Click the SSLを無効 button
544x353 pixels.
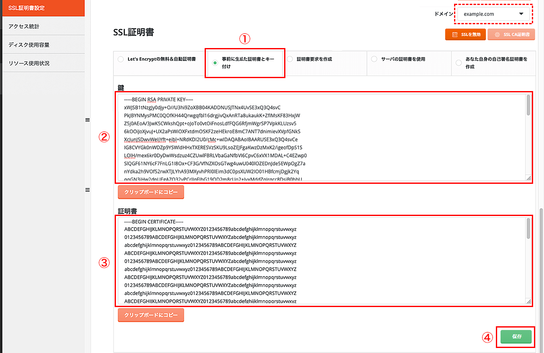(x=466, y=35)
